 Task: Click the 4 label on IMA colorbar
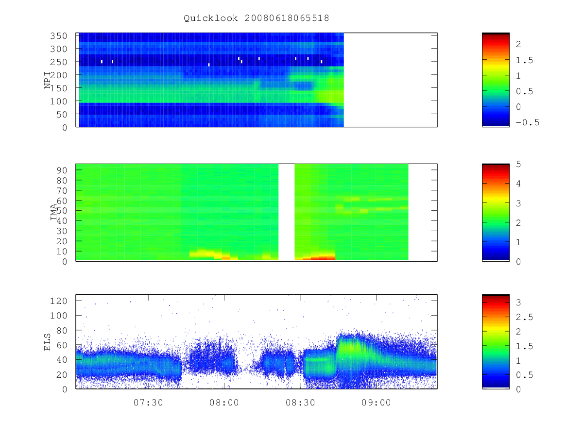(x=519, y=184)
